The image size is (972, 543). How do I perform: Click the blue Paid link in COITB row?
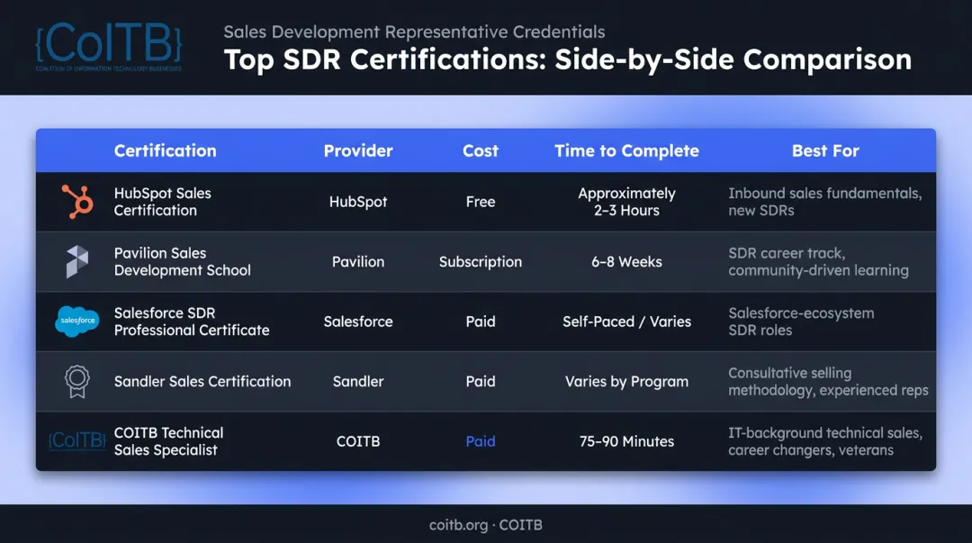481,441
